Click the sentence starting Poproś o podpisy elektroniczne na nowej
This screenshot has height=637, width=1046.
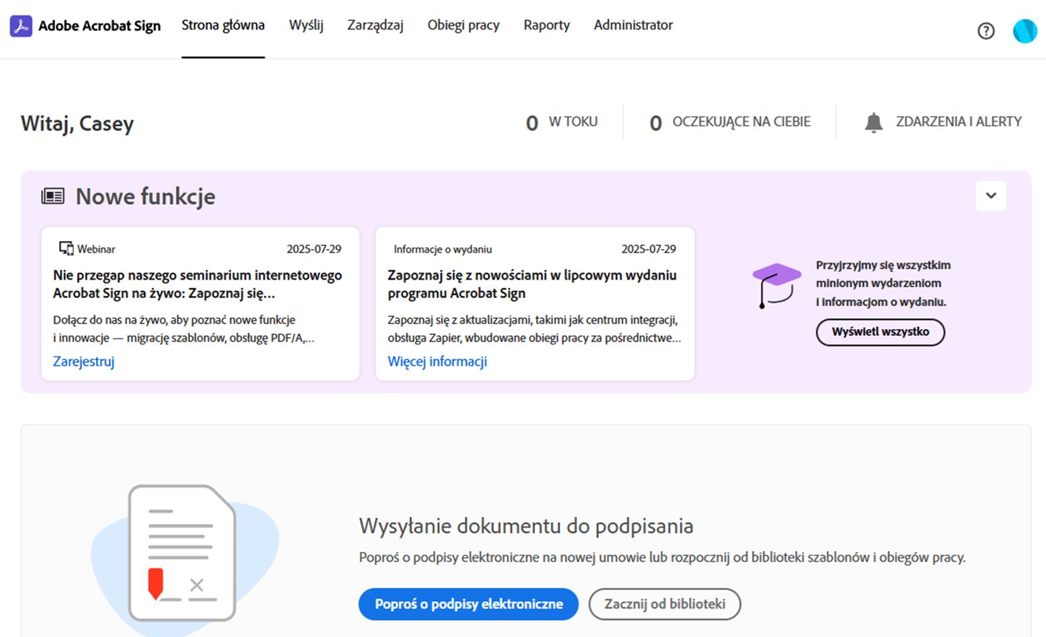(x=662, y=557)
